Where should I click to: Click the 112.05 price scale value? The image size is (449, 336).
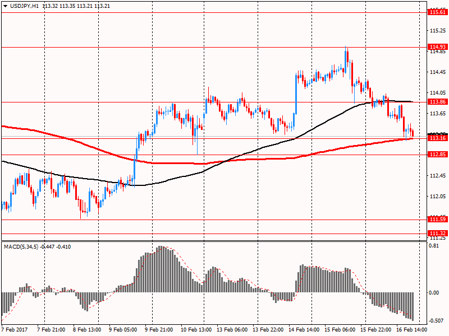[438, 197]
